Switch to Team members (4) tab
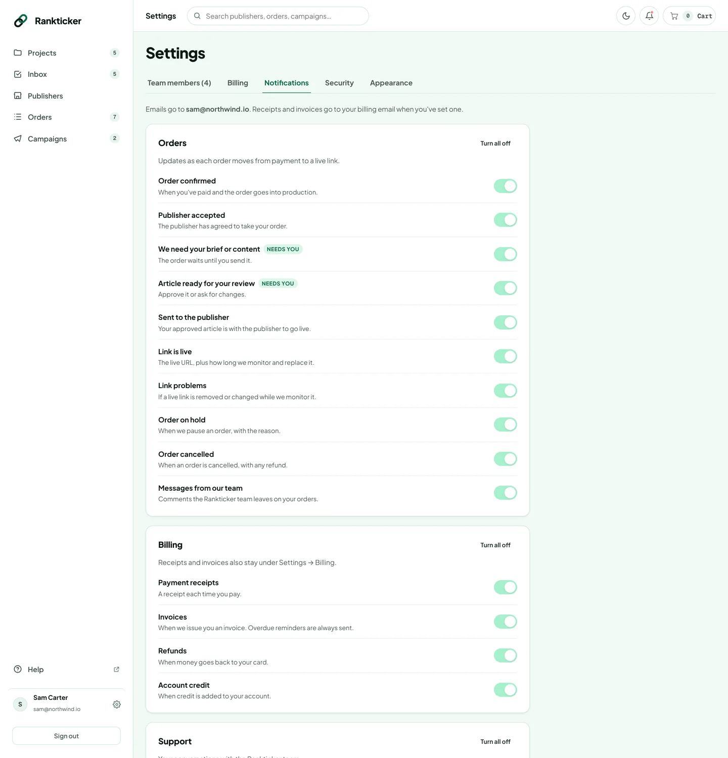The height and width of the screenshot is (758, 728). coord(179,83)
